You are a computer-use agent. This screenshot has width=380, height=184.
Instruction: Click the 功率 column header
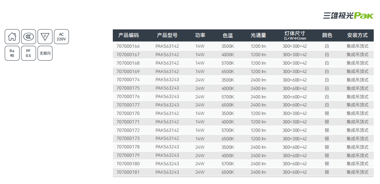(200, 36)
